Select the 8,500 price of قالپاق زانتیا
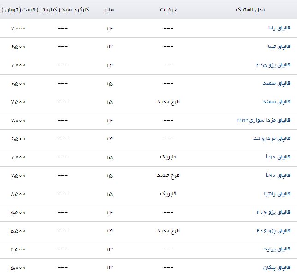The image size is (297, 278). 18,194
